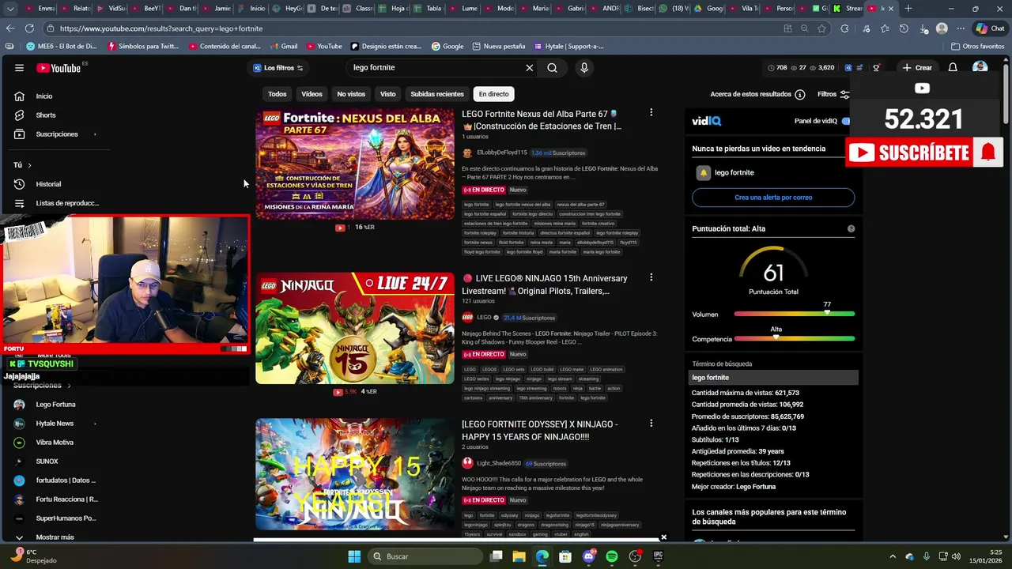Bookmark this page with star icon
Viewport: 1012px width, 569px height.
point(822,28)
